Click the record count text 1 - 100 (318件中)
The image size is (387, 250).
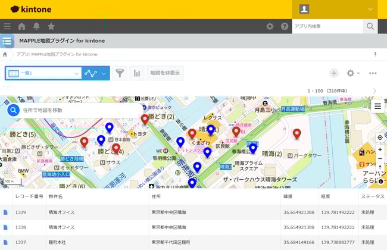(x=327, y=91)
